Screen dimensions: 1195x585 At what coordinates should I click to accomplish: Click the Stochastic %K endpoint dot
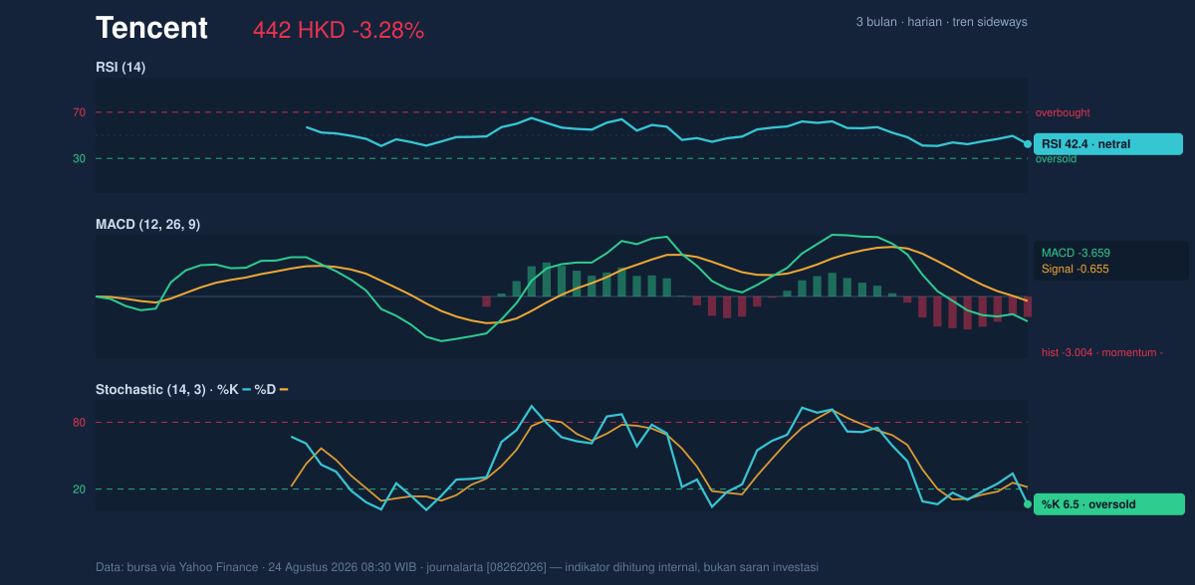1028,504
